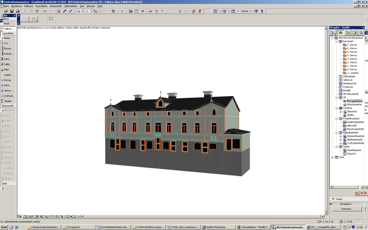
Task: Click the walking person navigation icon in top toolbar
Action: (x=262, y=11)
